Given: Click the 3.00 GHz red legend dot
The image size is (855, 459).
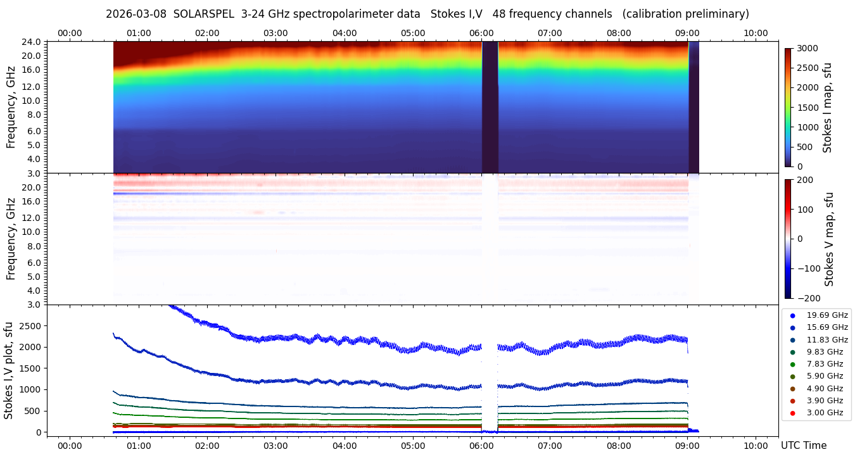Looking at the screenshot, I should tap(792, 413).
